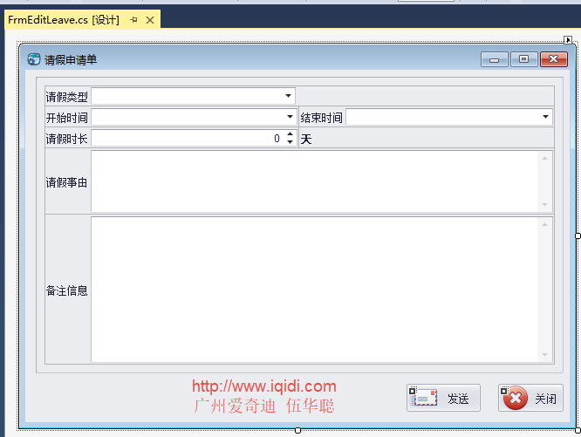Click the 请假申请单 form title icon
581x437 pixels.
point(34,59)
